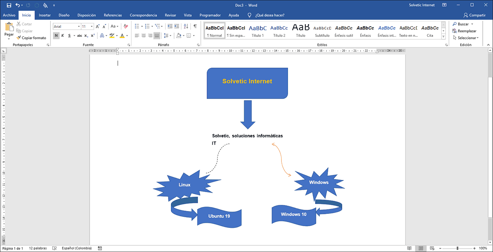This screenshot has height=252, width=493.
Task: Expand the Seleccionar dropdown in Edición
Action: point(467,38)
